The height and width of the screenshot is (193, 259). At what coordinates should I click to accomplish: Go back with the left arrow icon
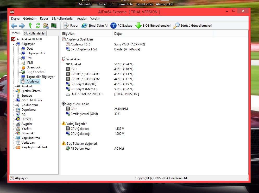click(x=14, y=26)
